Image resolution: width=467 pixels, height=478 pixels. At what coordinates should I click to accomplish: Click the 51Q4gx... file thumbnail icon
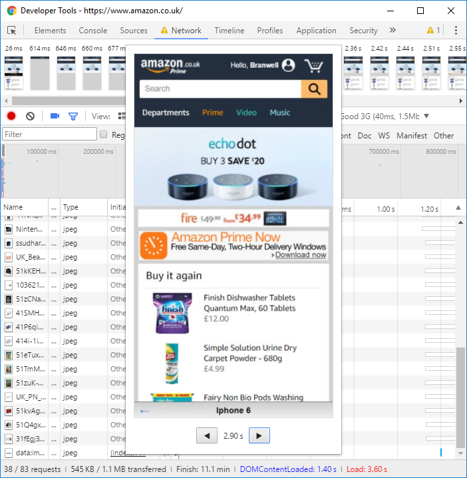tap(9, 425)
